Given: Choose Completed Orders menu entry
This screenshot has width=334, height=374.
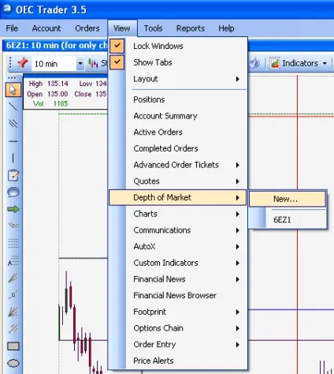Looking at the screenshot, I should tap(177, 148).
